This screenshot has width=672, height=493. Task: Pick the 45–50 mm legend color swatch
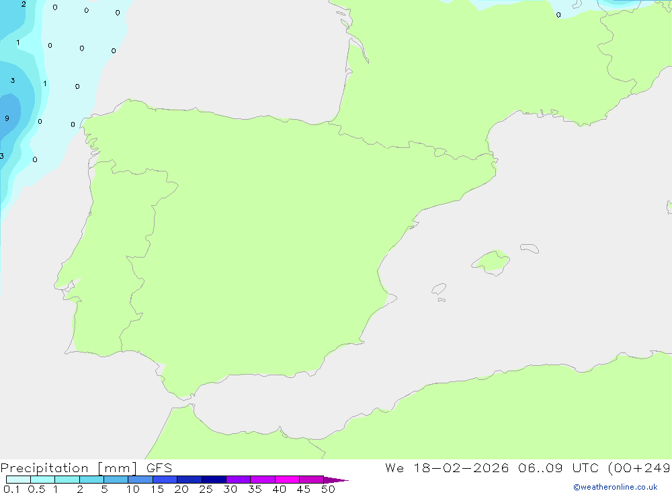click(312, 480)
